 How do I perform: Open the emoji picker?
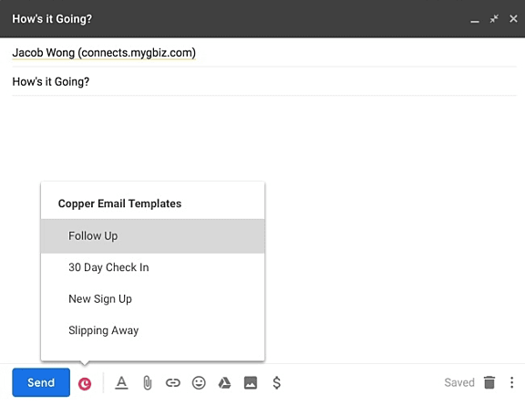tap(199, 382)
